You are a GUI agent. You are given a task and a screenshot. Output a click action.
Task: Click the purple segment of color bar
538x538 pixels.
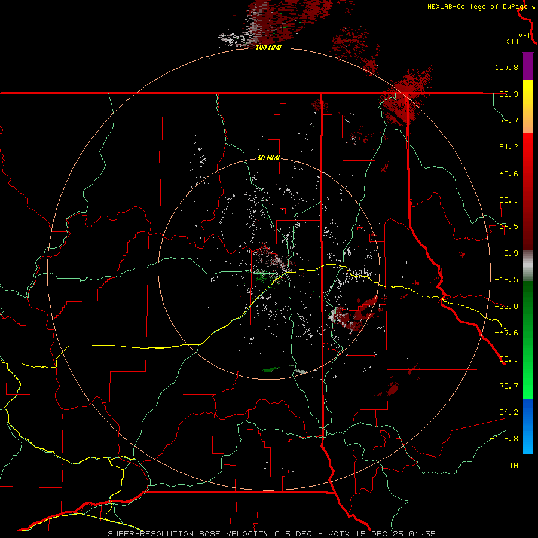click(528, 66)
